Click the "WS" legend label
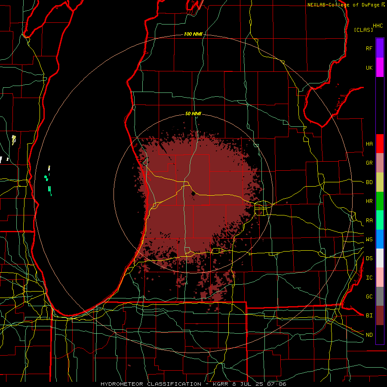The width and height of the screenshot is (387, 387). point(369,240)
